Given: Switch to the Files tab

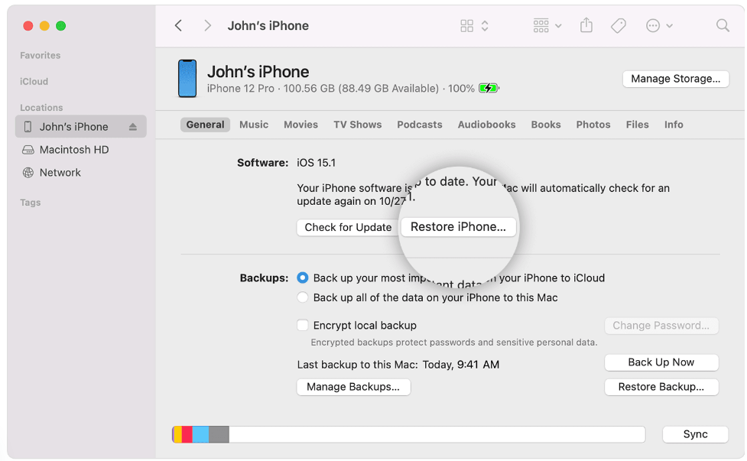Looking at the screenshot, I should [x=638, y=125].
